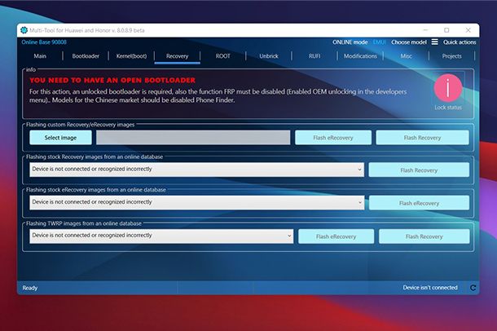Screen dimensions: 497x331
Task: Expand the TWRP images dropdown
Action: [161, 236]
